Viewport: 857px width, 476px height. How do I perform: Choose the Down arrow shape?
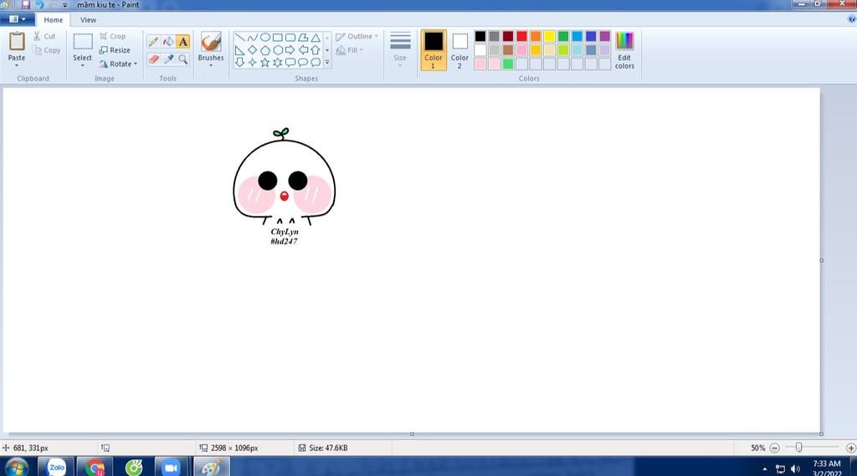point(239,62)
